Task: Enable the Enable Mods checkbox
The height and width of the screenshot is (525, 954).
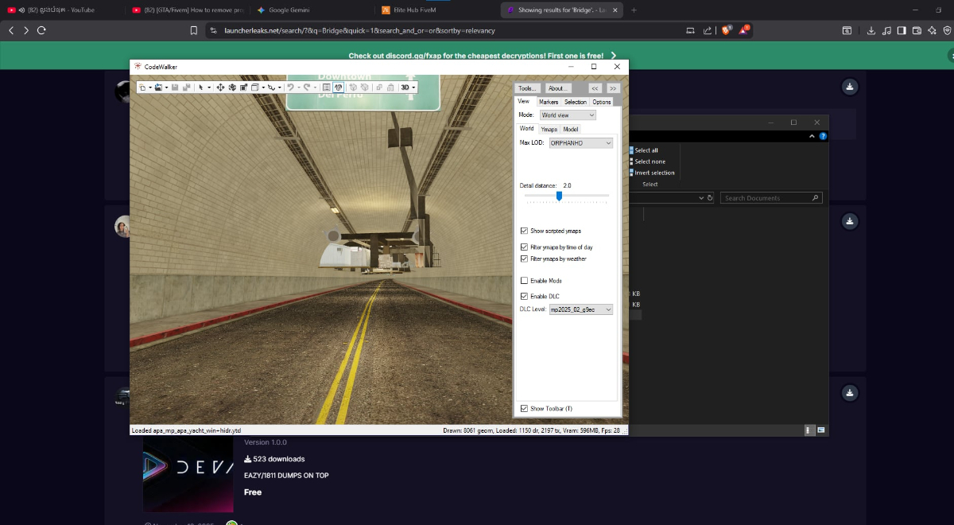Action: [x=524, y=281]
